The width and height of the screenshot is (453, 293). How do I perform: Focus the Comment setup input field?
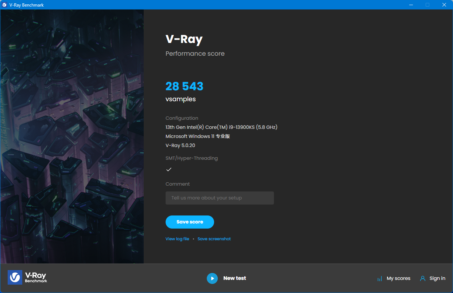click(220, 198)
